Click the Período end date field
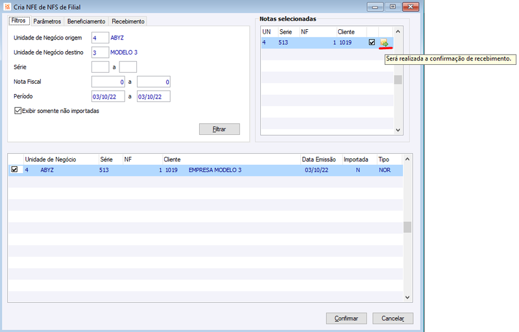 click(x=154, y=96)
